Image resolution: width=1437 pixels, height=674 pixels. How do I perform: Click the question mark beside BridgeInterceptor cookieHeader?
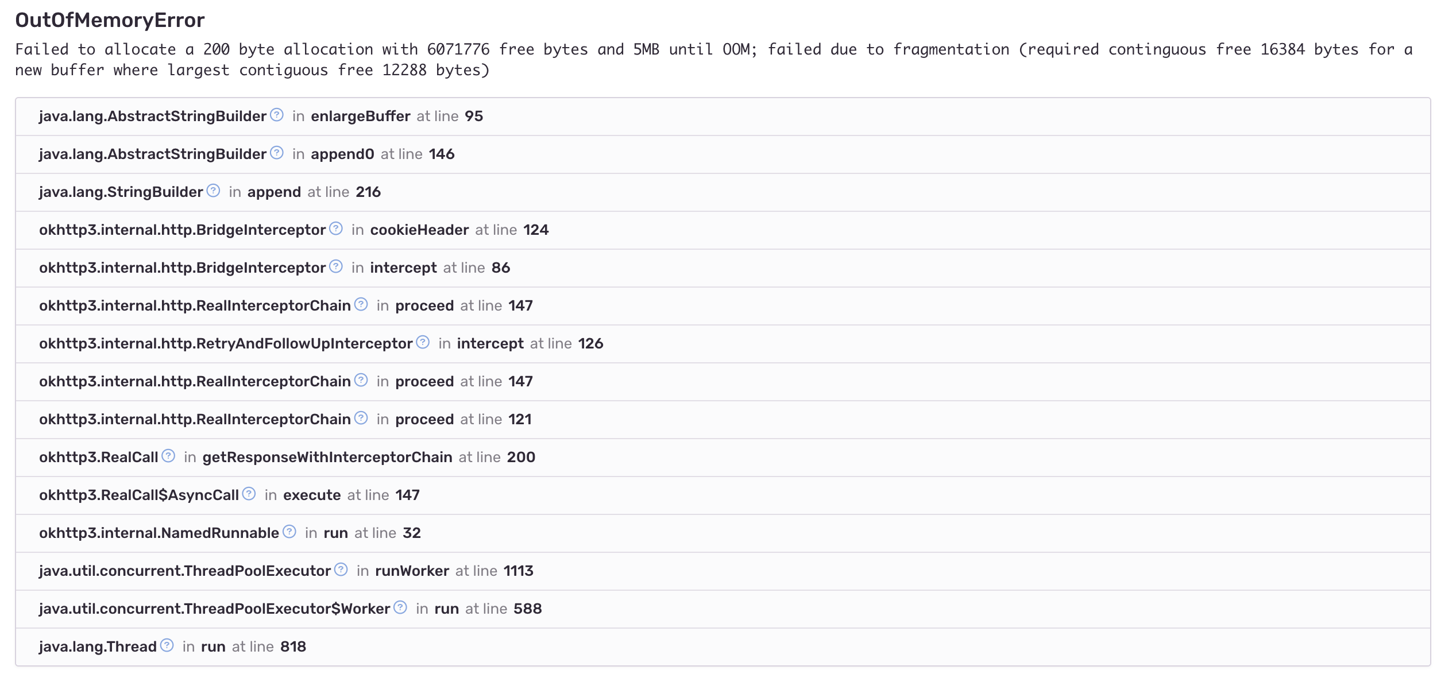coord(335,228)
